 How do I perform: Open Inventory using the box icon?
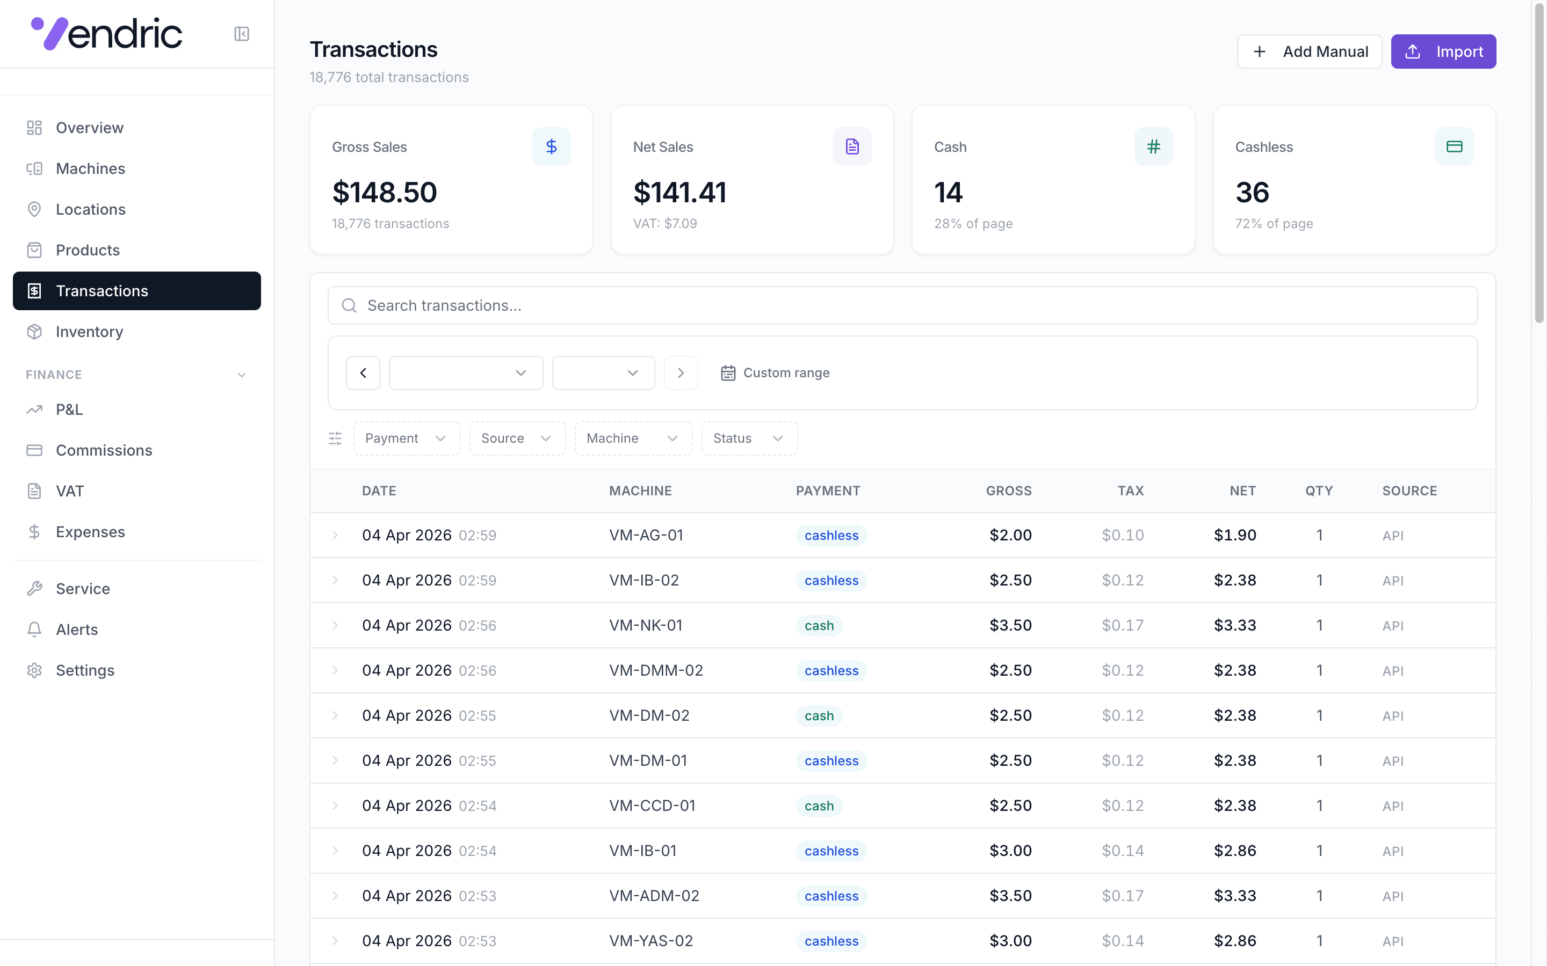tap(34, 332)
